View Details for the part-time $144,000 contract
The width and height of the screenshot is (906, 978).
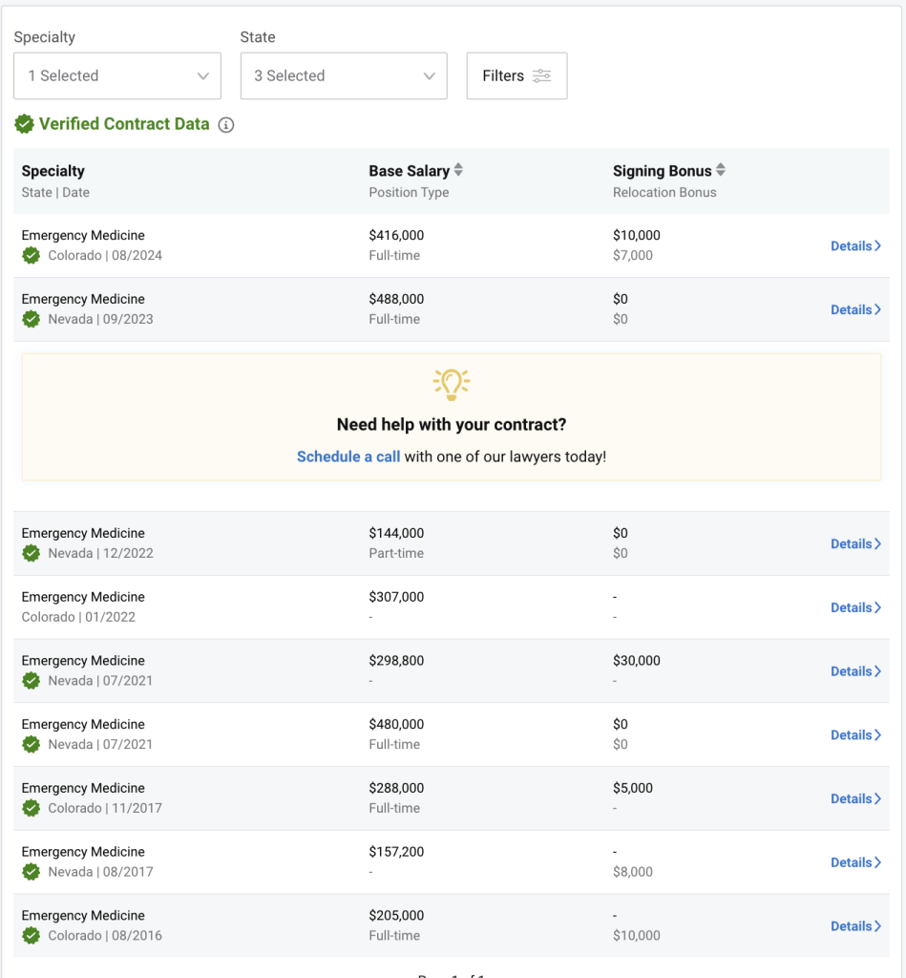point(855,543)
